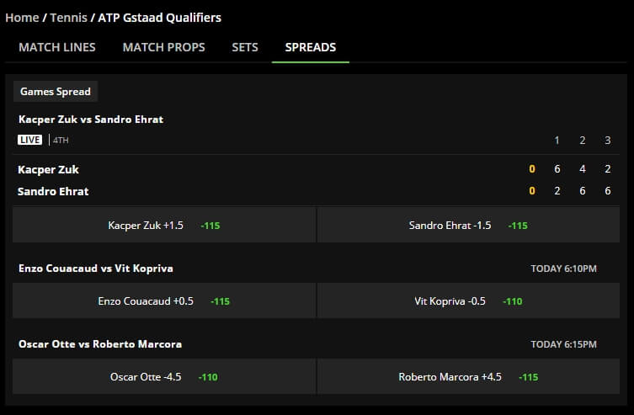Click the ATP Gstaad Qualifiers breadcrumb
This screenshot has width=634, height=415.
tap(160, 18)
